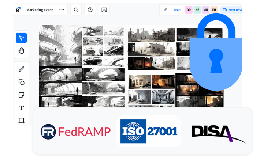Select the DD collaborator avatar

(x=189, y=10)
